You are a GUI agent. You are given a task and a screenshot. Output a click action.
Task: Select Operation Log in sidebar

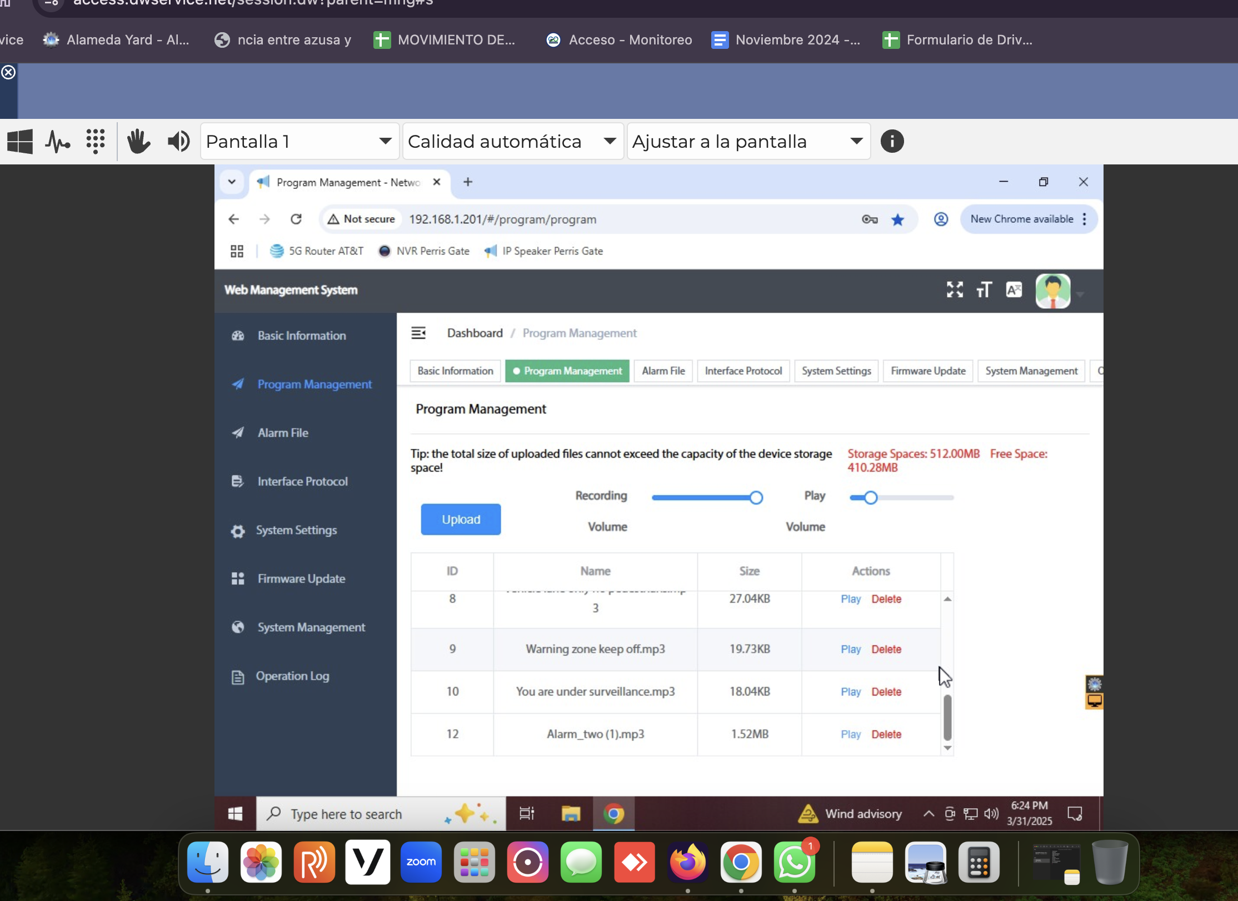306,677
